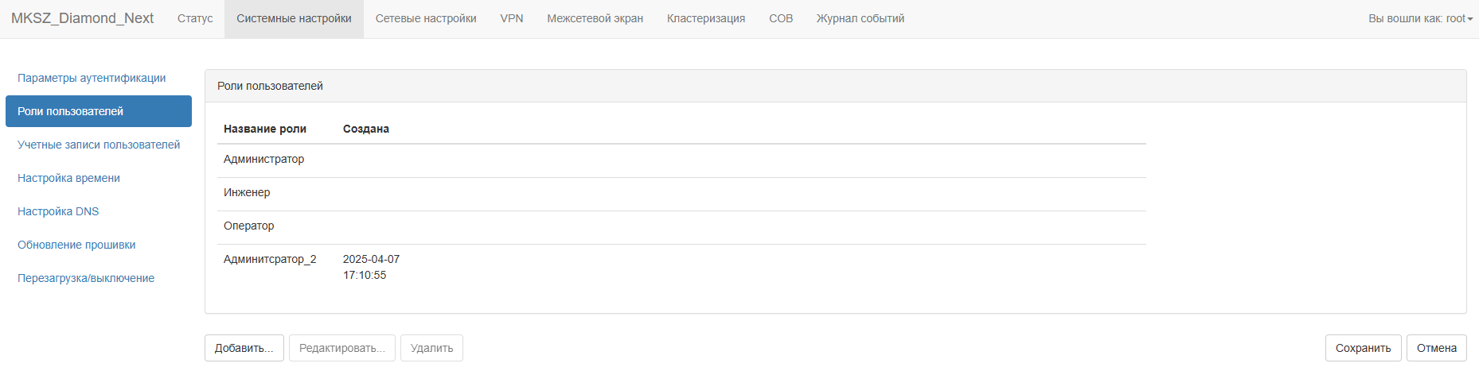Open the VPN tab
This screenshot has height=367, width=1479.
[x=512, y=18]
